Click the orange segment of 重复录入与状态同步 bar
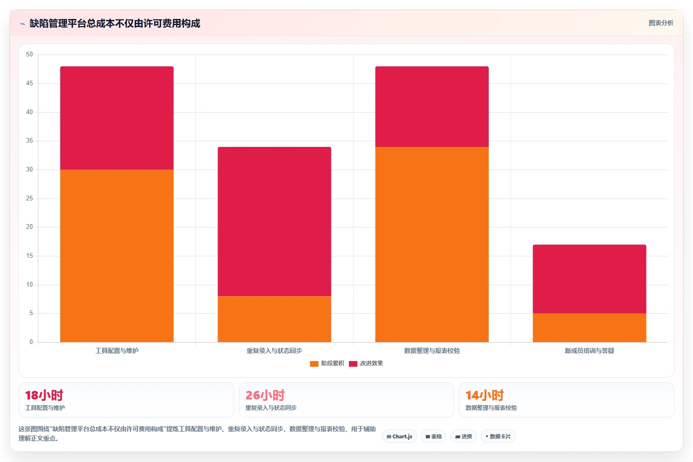 274,319
